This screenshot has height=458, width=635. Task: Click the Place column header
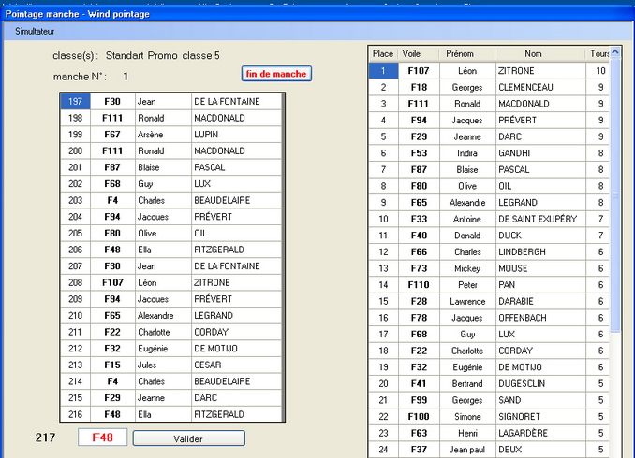[383, 54]
